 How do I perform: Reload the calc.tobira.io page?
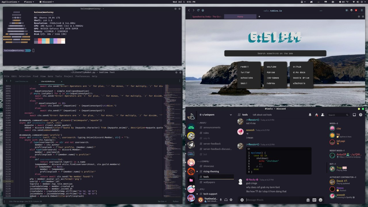198,10
